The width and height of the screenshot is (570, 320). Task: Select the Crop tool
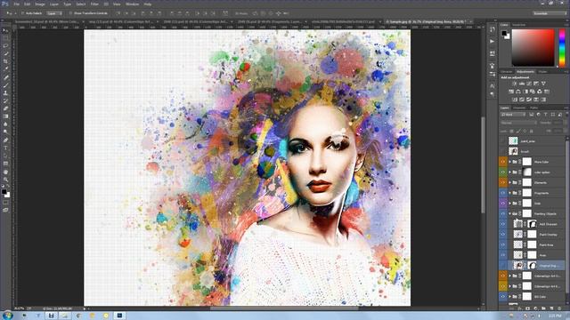(x=5, y=61)
